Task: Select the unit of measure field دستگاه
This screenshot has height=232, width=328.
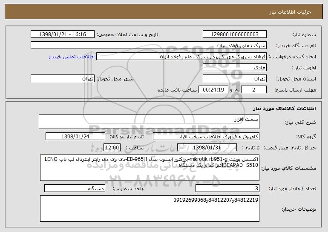Action: point(75,189)
